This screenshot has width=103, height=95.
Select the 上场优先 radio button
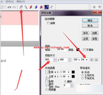pos(82,75)
